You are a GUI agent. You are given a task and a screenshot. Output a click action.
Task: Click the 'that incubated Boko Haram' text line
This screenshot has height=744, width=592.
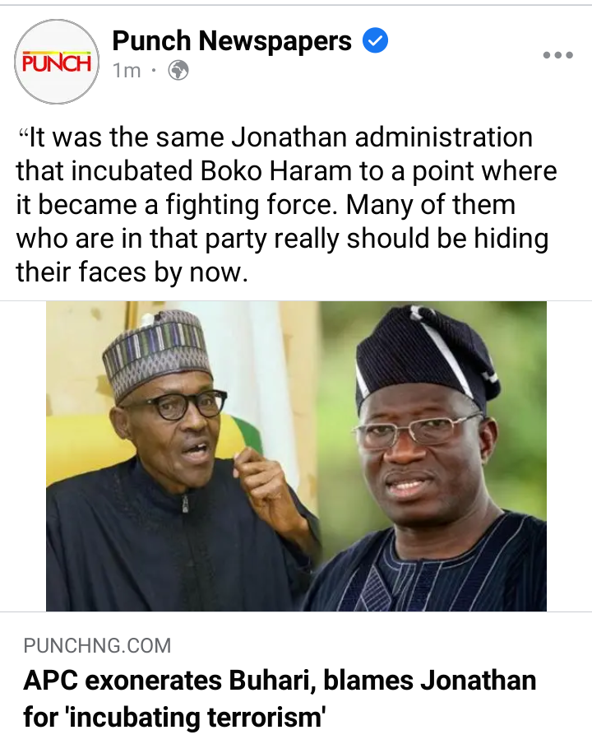[x=286, y=171]
